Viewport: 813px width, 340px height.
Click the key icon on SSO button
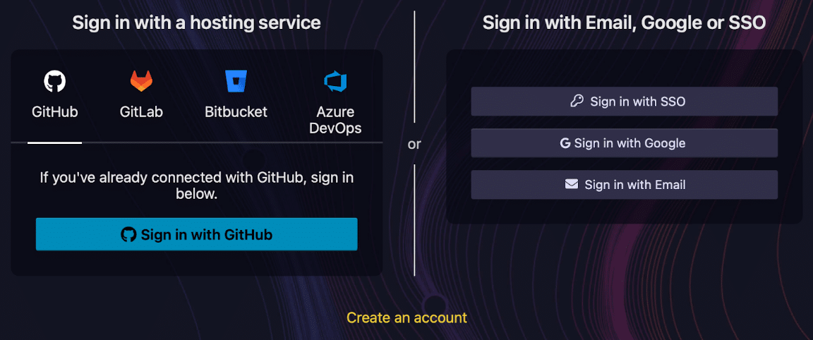click(577, 102)
